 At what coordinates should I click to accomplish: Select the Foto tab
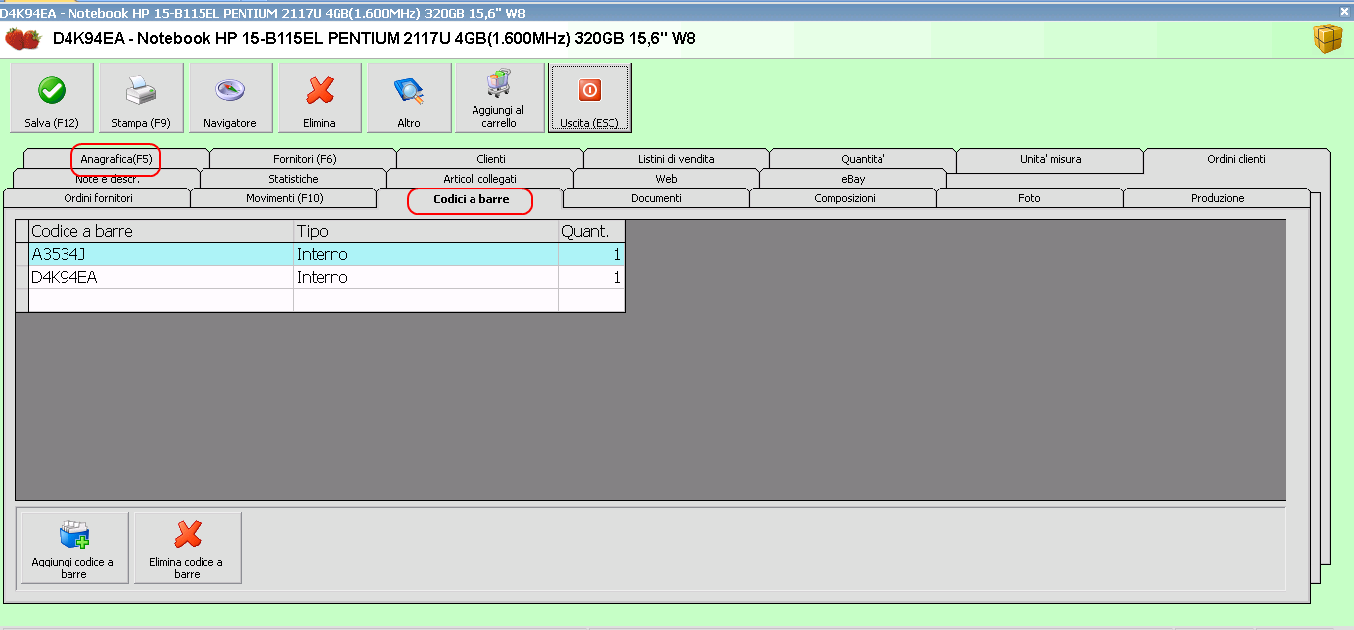point(1029,198)
